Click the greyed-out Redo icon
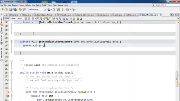The image size is (180, 101). (x=24, y=10)
